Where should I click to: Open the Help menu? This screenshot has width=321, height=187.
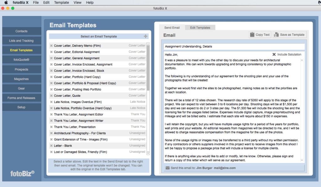click(90, 3)
